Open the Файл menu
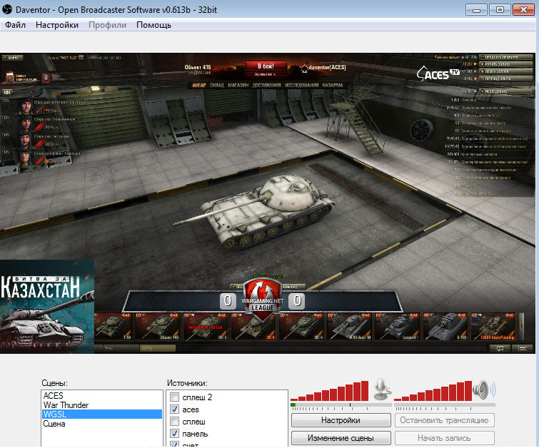Viewport: 539px width, 448px height. point(16,25)
